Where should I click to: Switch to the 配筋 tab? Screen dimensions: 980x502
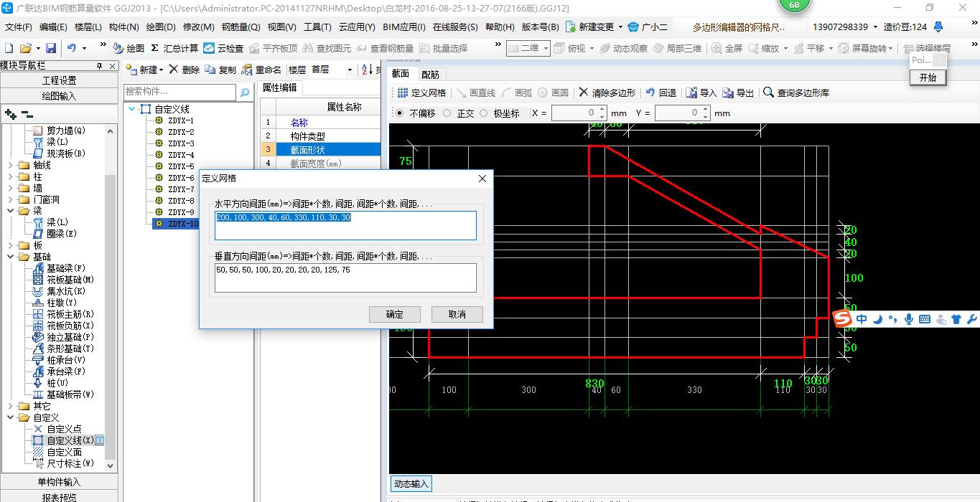430,74
